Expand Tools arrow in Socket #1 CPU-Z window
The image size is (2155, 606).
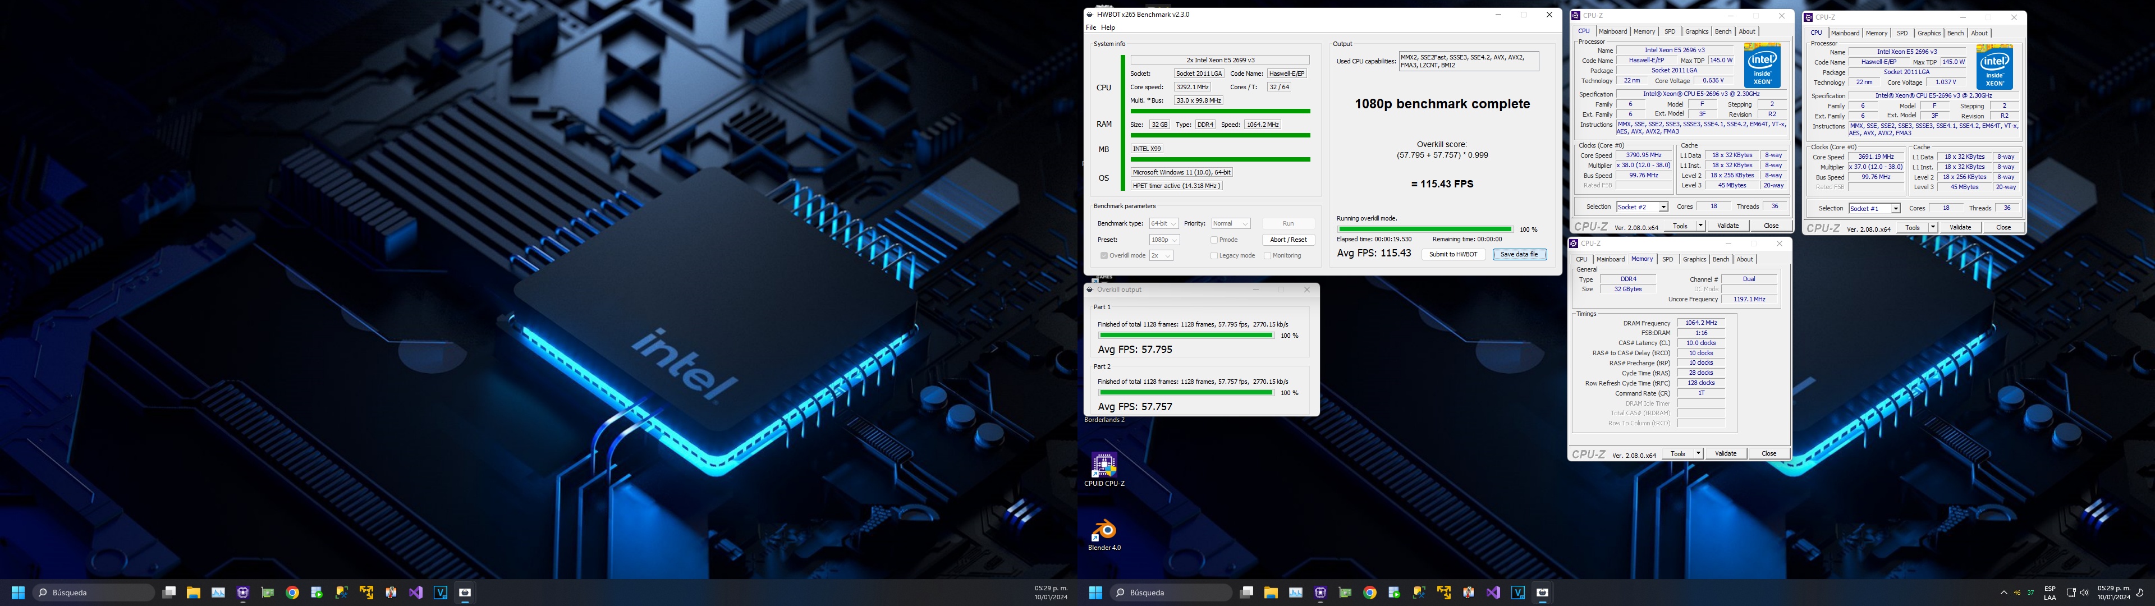(x=1932, y=228)
